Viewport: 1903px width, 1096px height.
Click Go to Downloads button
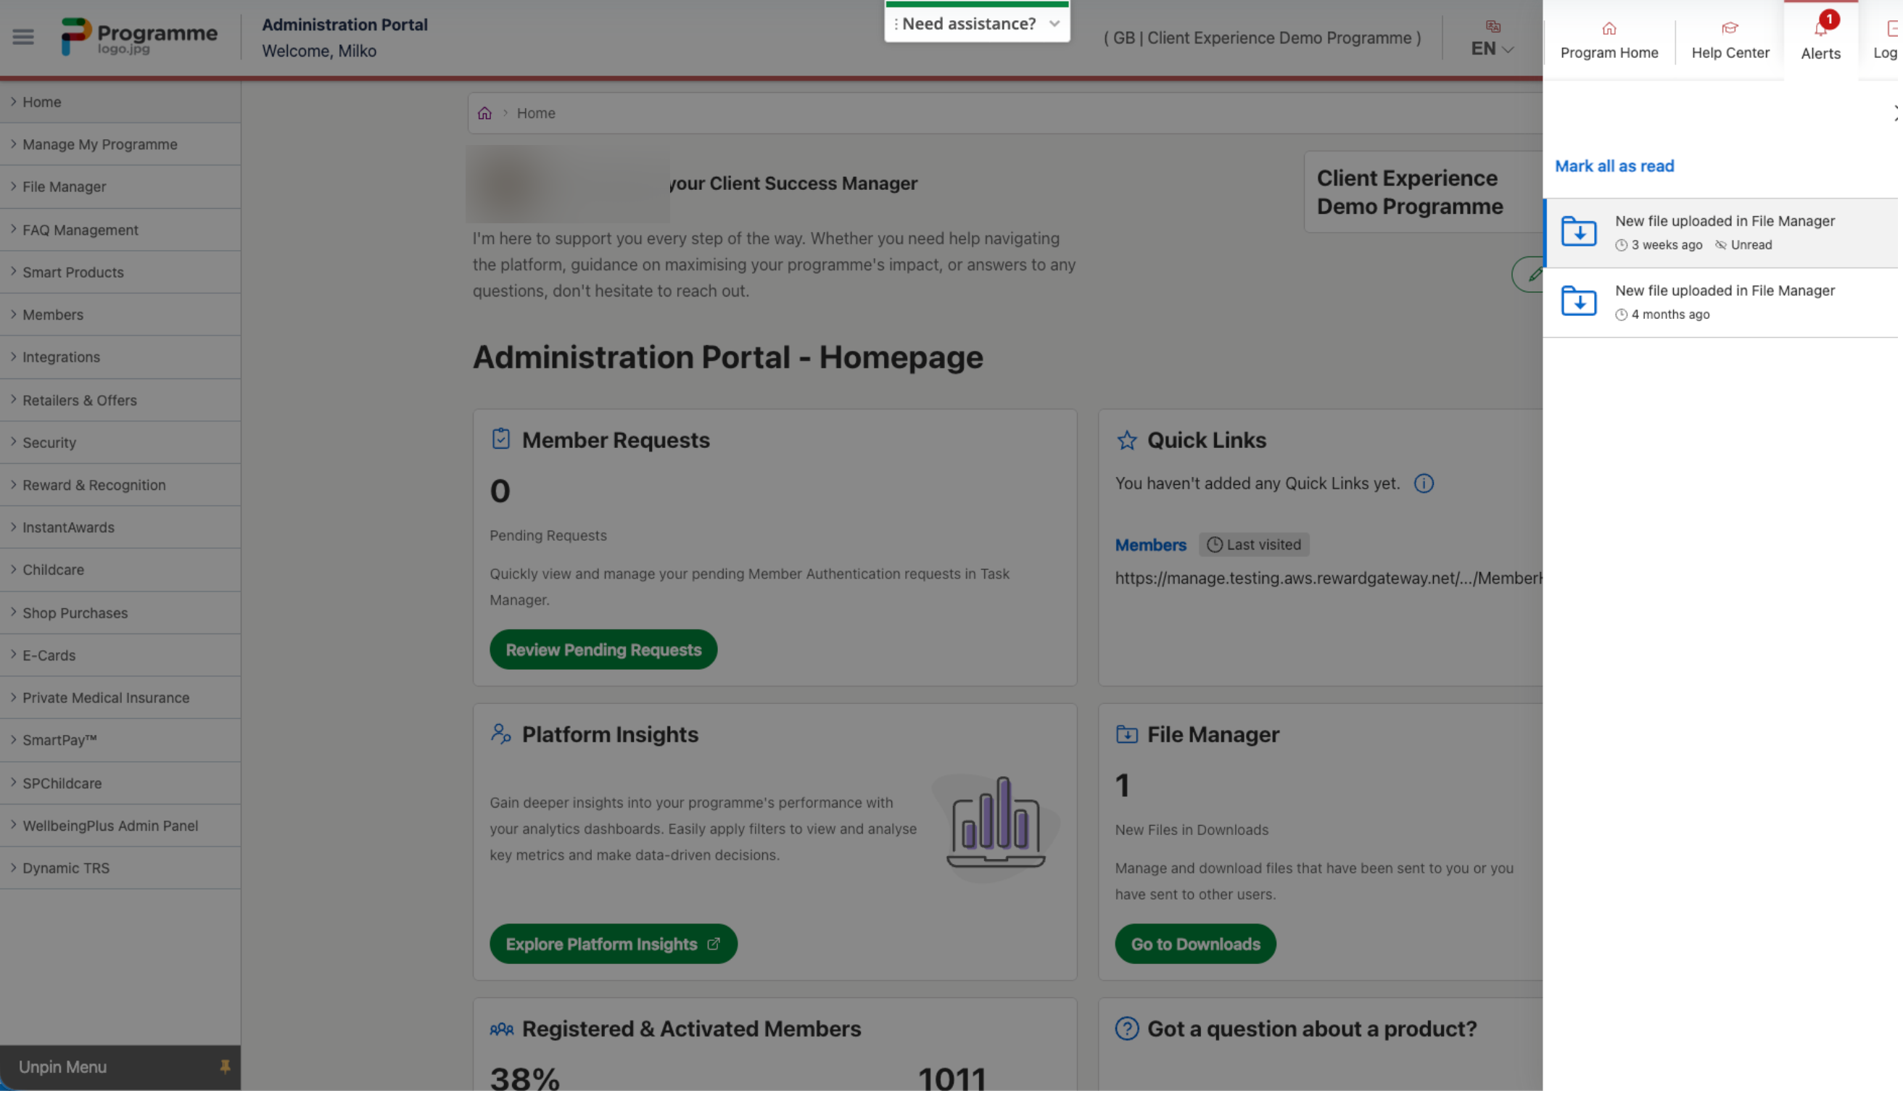1195,945
